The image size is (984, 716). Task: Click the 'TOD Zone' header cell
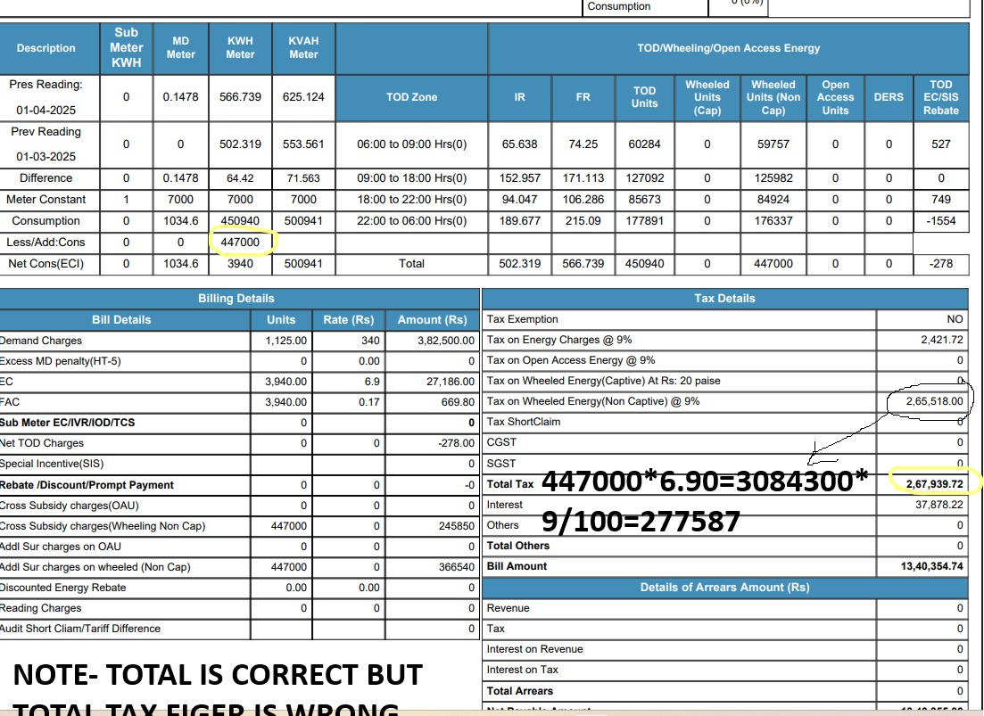411,97
